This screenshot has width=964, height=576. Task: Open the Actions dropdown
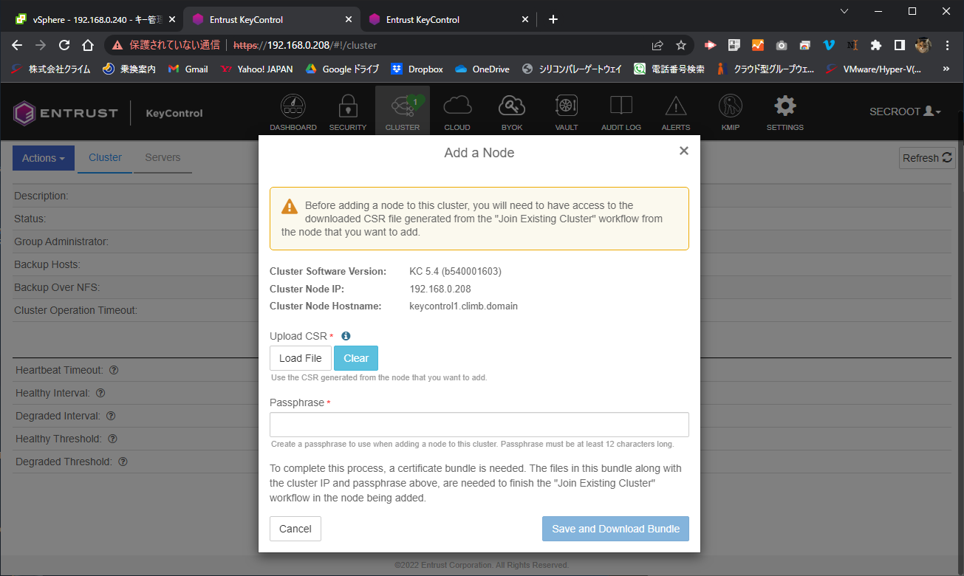[44, 158]
